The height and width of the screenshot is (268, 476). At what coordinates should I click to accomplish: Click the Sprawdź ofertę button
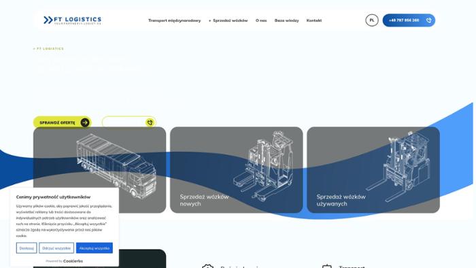coord(63,122)
